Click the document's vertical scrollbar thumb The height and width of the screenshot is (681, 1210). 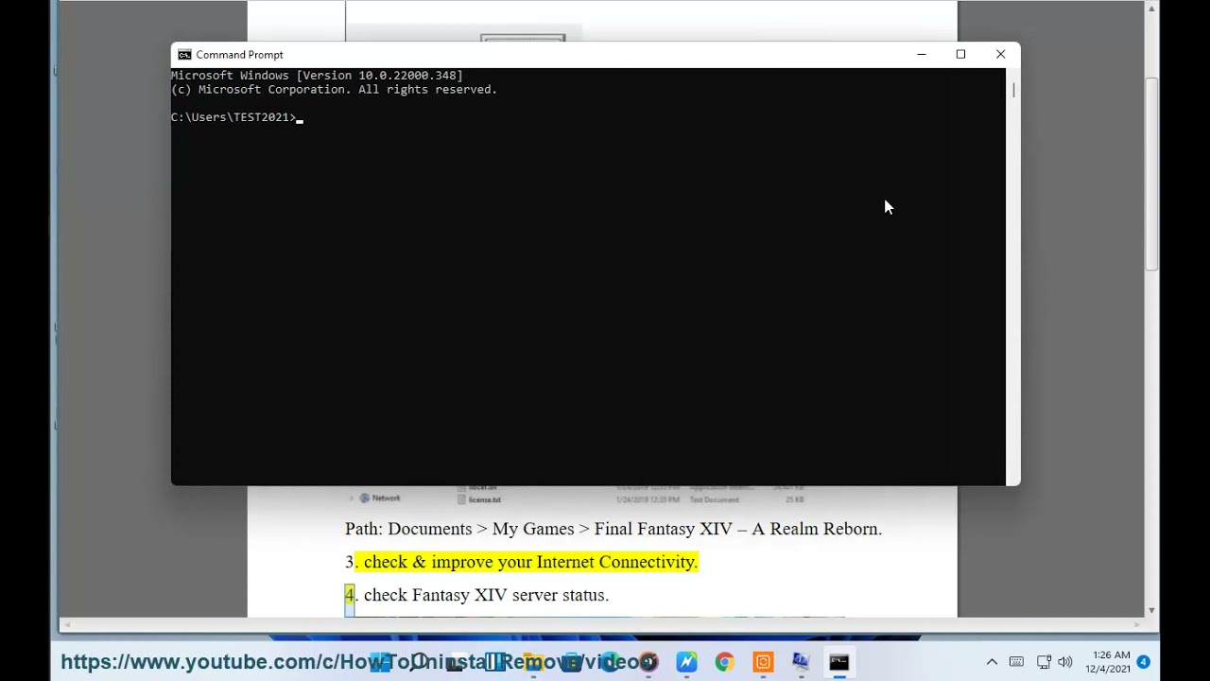1151,175
